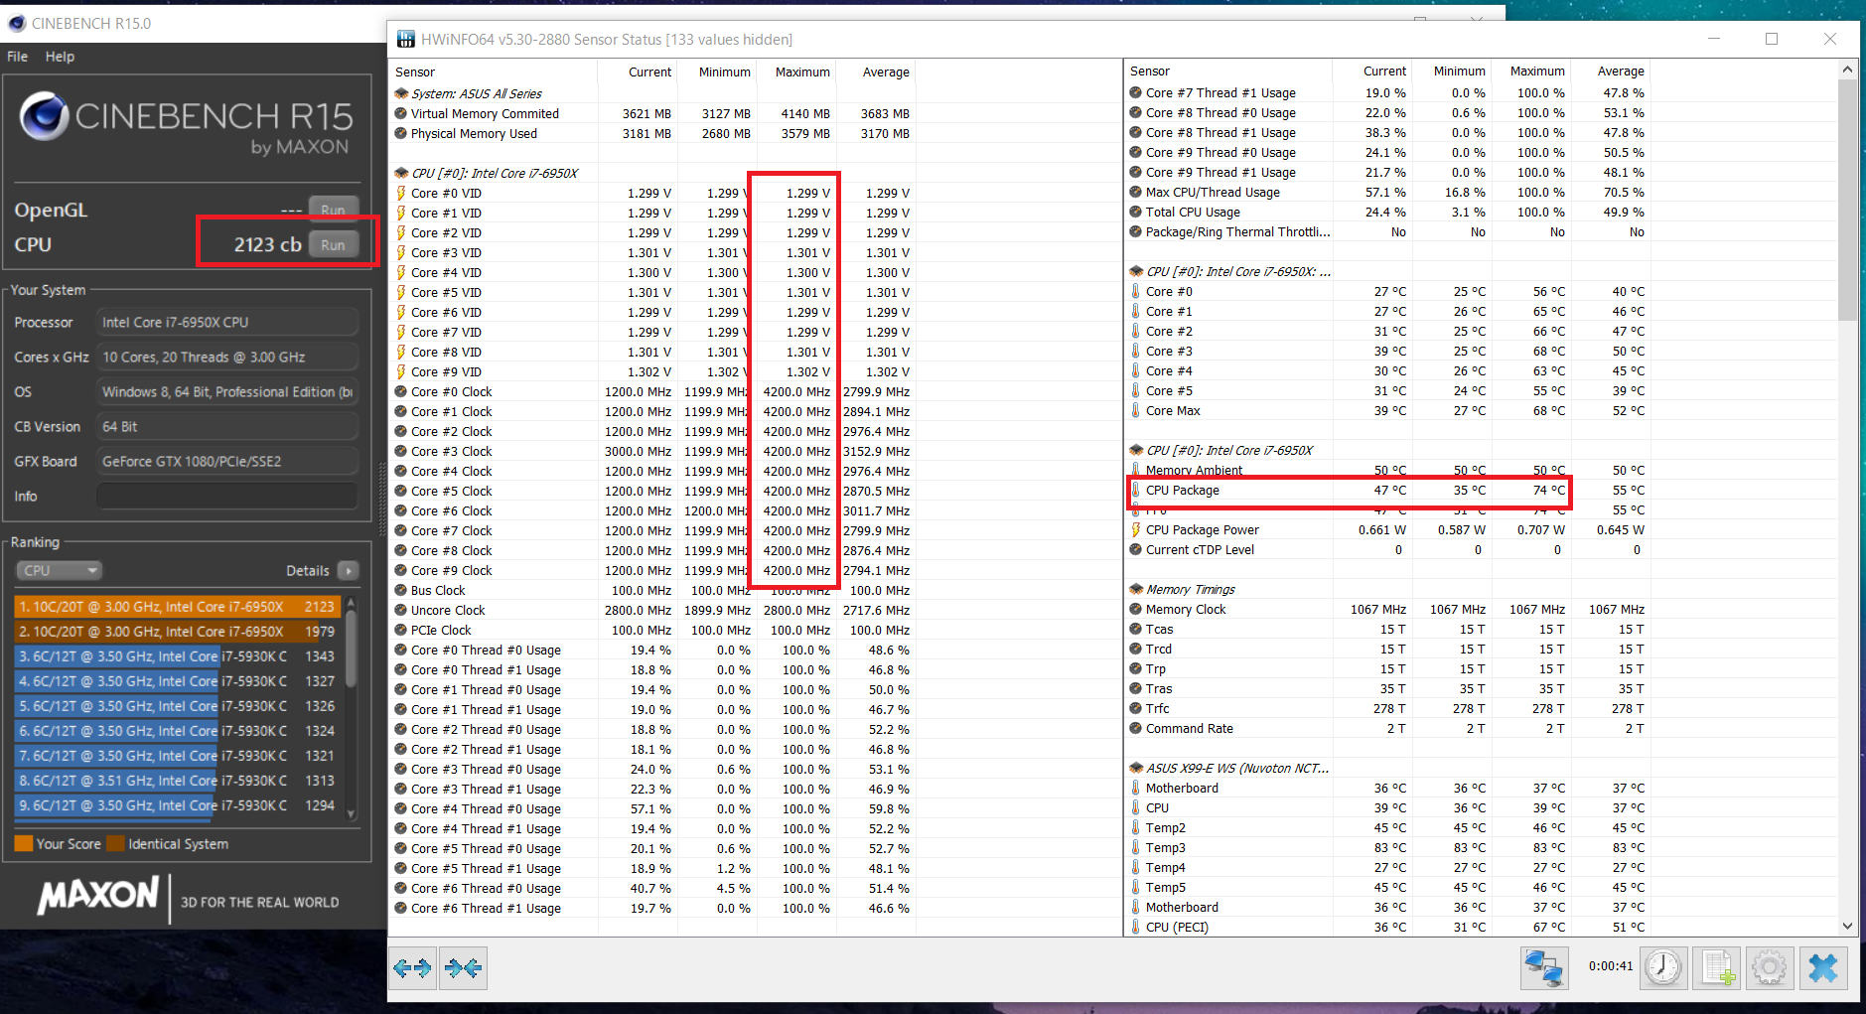This screenshot has width=1866, height=1014.
Task: Open the network remote monitoring computers icon
Action: (1544, 967)
